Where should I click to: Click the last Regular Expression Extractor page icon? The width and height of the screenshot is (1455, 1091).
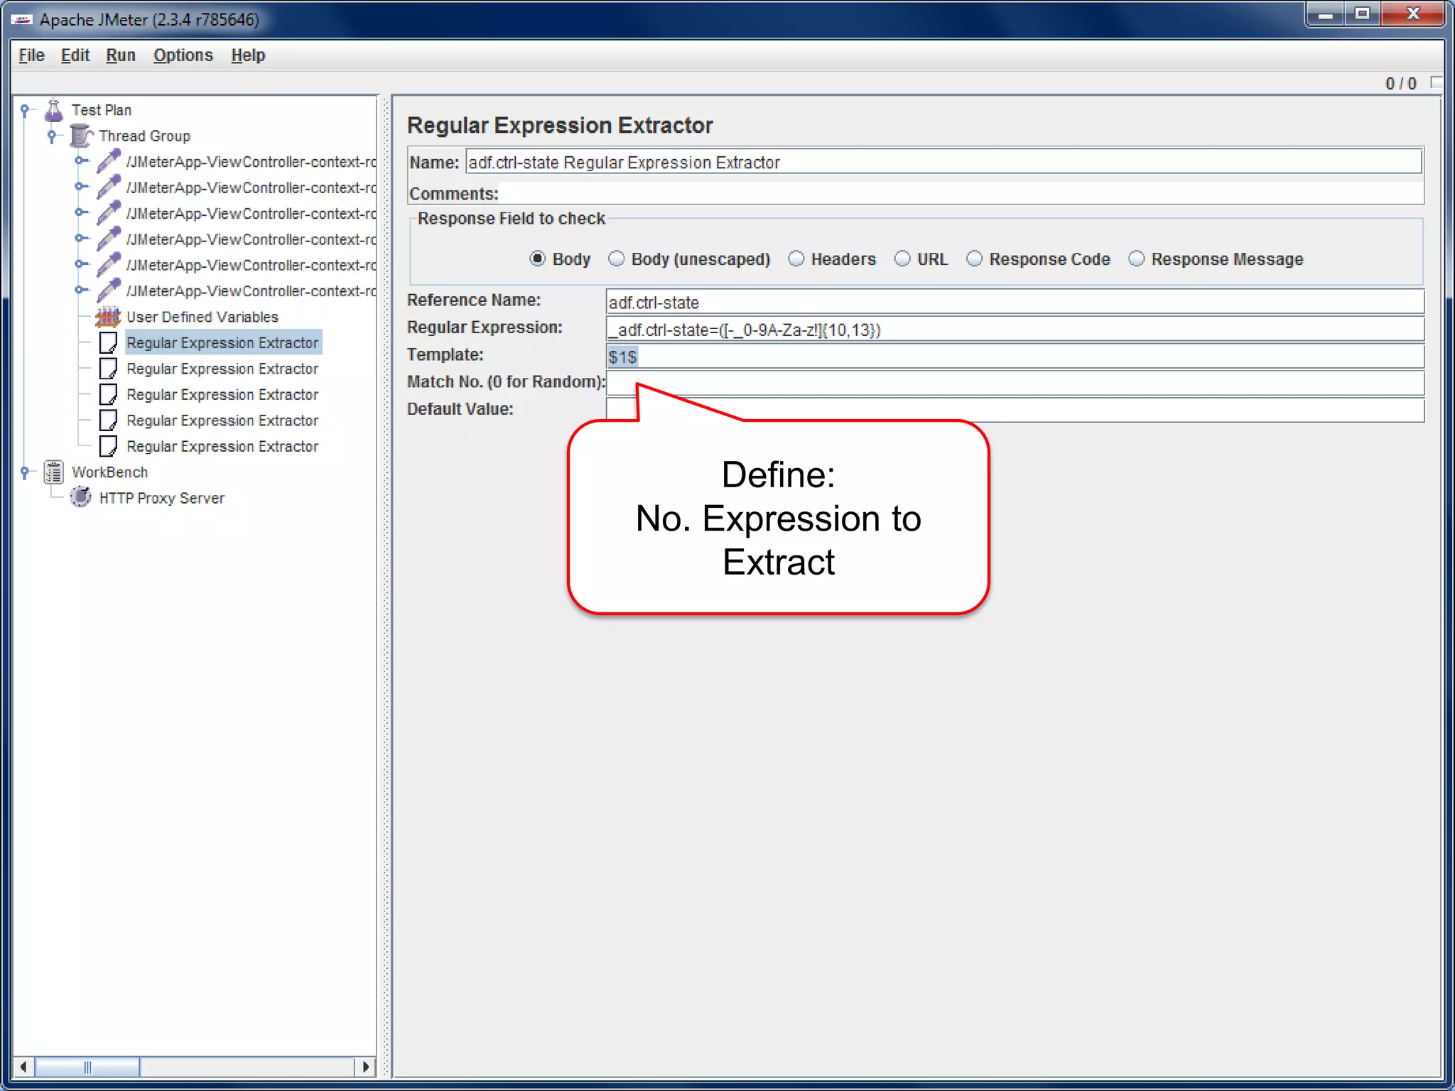click(x=108, y=446)
